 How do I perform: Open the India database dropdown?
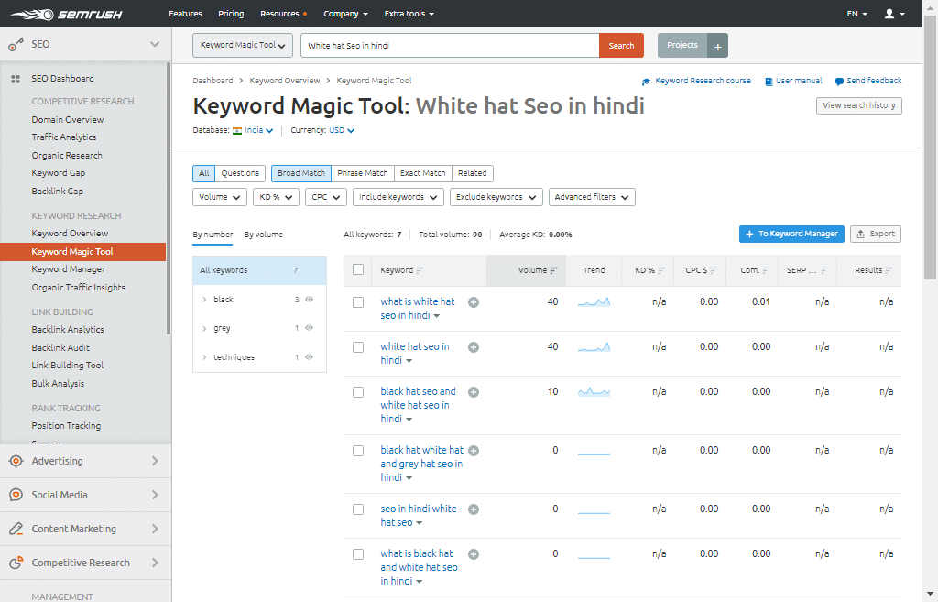coord(254,130)
